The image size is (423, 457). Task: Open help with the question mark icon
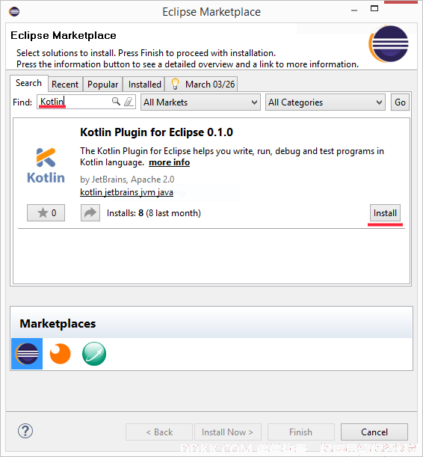pyautogui.click(x=25, y=431)
